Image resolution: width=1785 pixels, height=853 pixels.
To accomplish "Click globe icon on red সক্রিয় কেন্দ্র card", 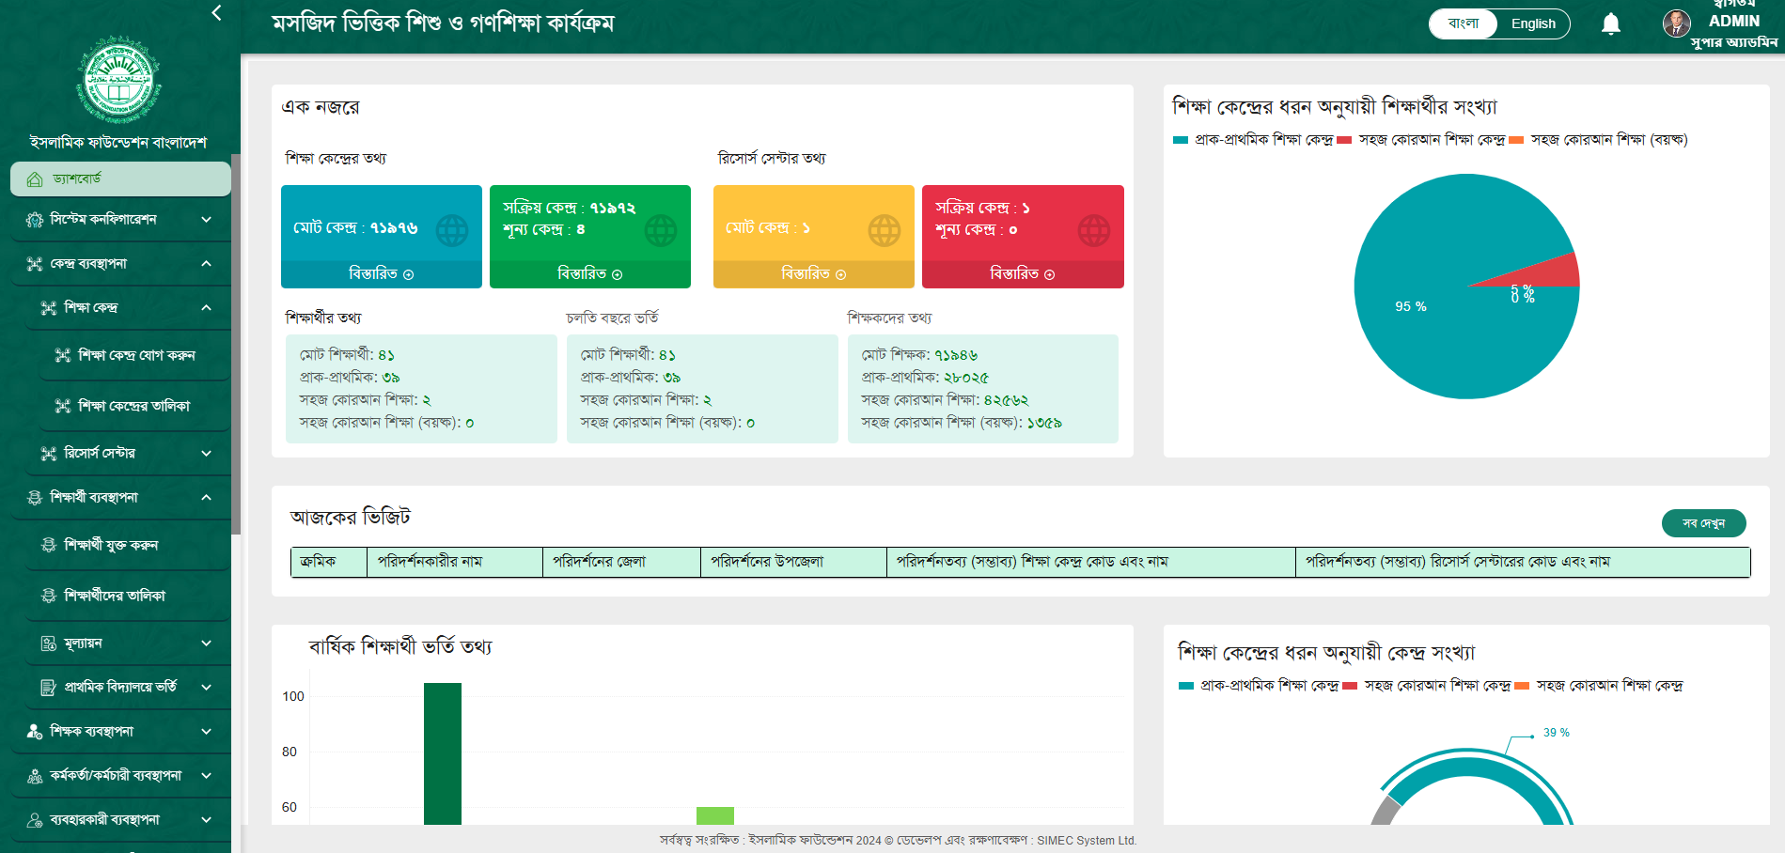I will 1093,230.
